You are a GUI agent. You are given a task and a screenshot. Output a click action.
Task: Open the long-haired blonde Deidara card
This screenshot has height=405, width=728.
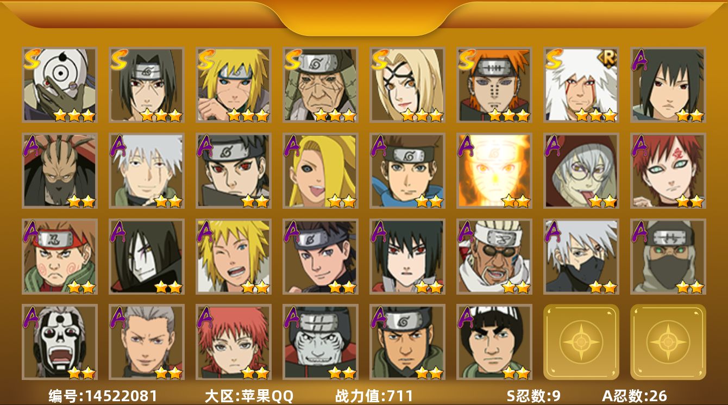tap(321, 170)
